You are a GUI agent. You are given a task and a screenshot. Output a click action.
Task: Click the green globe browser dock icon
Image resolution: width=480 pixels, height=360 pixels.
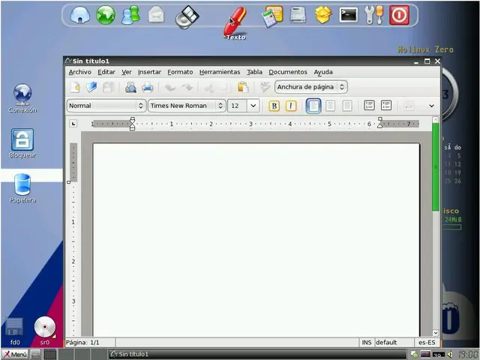tap(106, 15)
